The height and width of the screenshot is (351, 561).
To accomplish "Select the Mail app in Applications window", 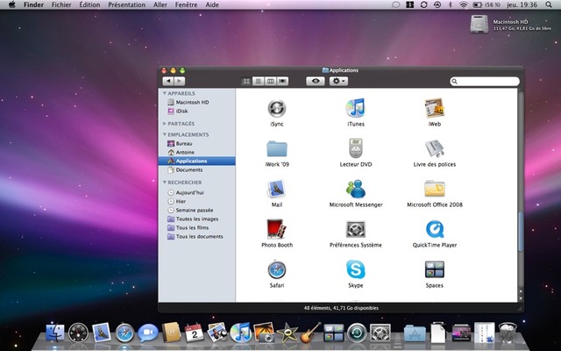I will pyautogui.click(x=277, y=189).
